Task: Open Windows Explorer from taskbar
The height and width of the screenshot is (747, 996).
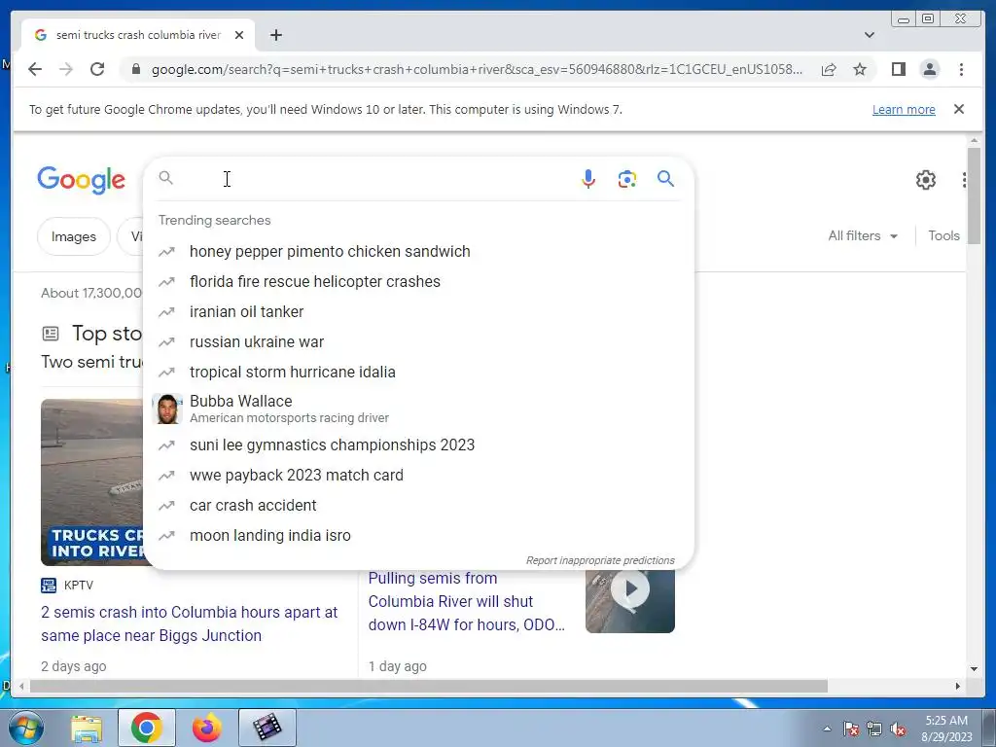Action: point(87,728)
